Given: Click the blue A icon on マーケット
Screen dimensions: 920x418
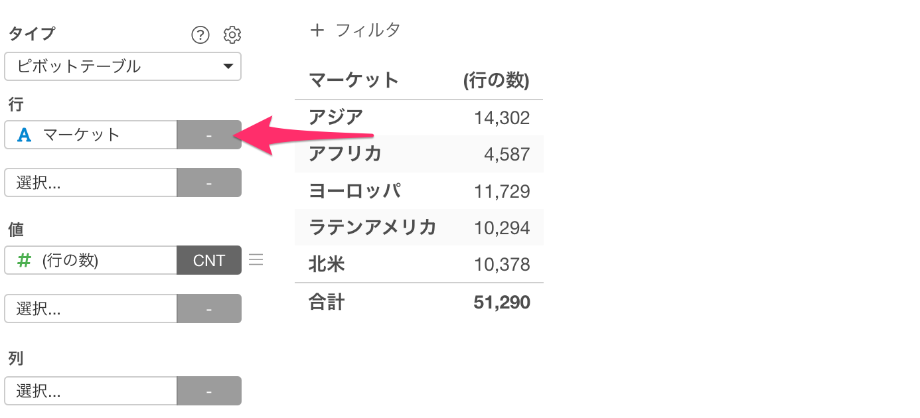Looking at the screenshot, I should (x=25, y=135).
